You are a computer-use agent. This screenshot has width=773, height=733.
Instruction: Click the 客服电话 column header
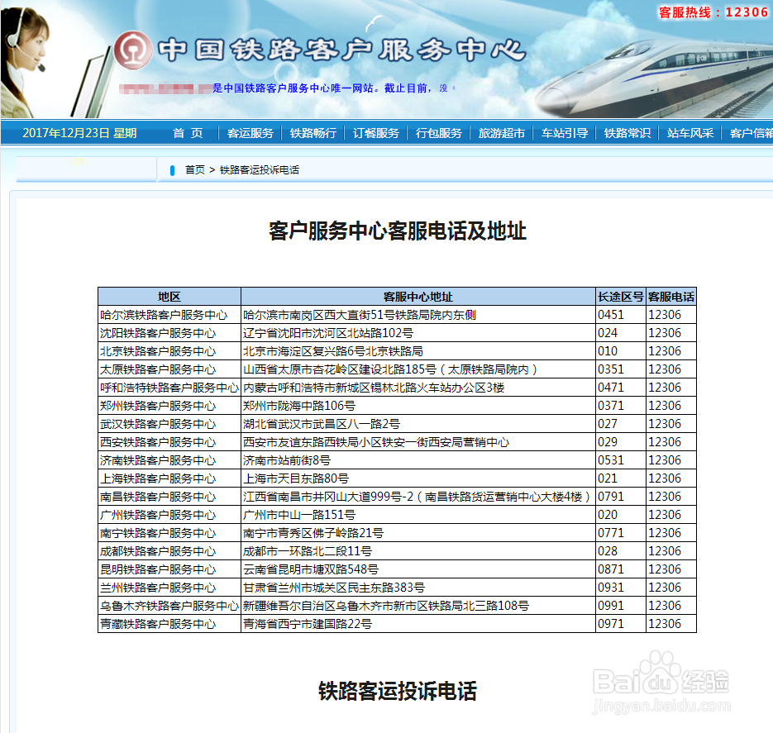671,297
